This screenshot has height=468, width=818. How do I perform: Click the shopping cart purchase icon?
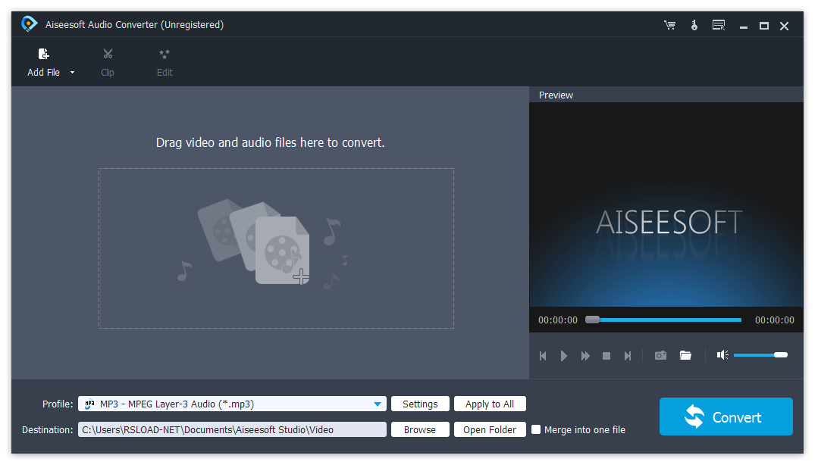click(669, 25)
